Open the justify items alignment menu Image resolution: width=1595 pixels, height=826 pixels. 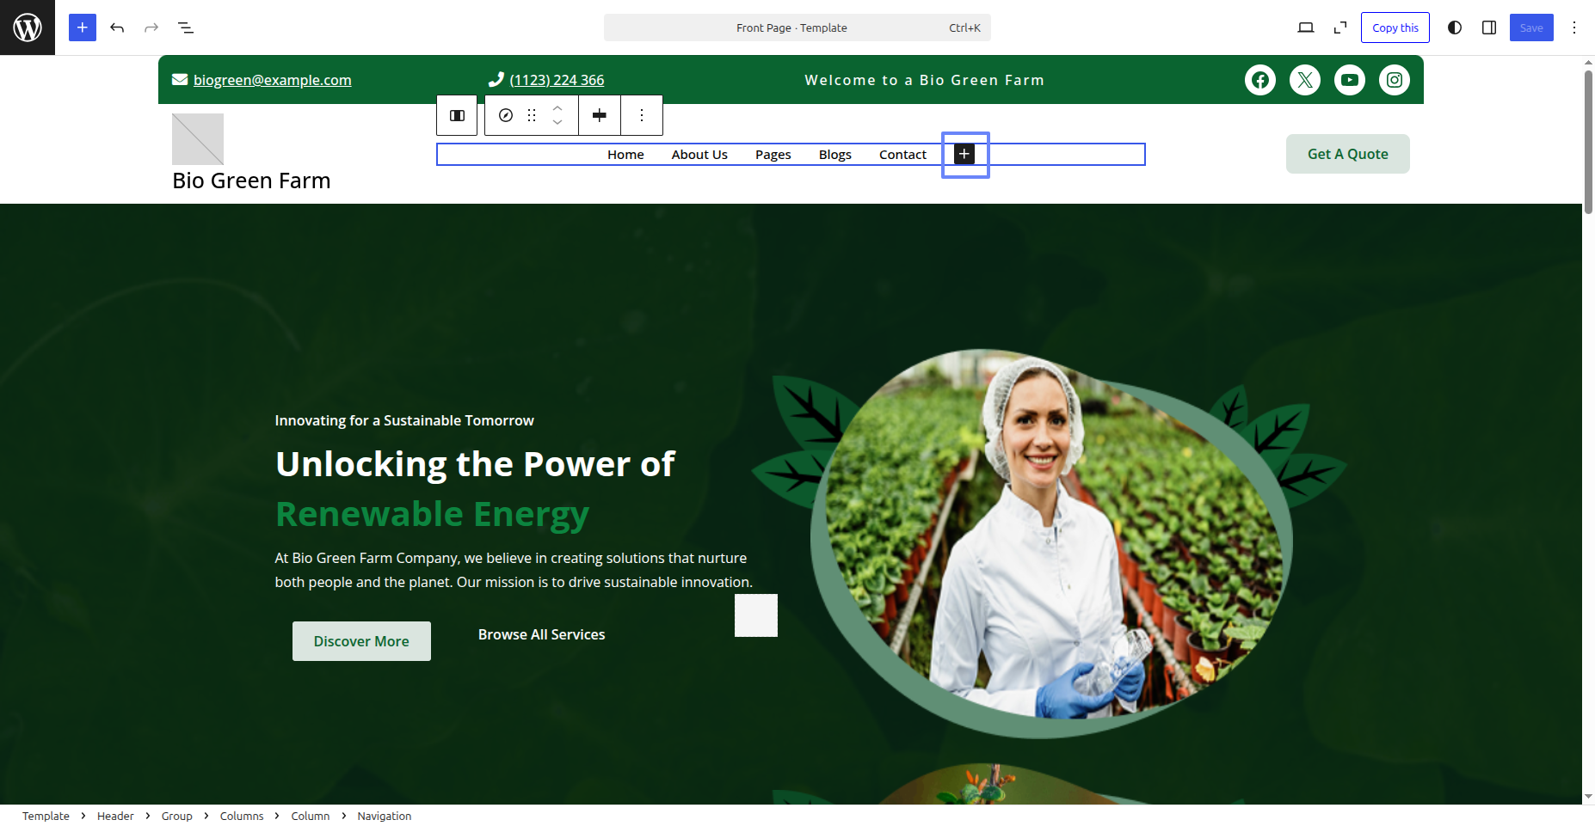click(x=600, y=115)
